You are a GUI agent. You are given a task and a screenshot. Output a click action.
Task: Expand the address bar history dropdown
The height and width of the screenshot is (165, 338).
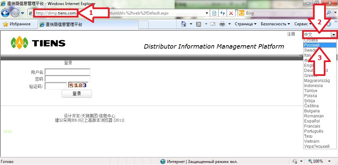(x=207, y=13)
